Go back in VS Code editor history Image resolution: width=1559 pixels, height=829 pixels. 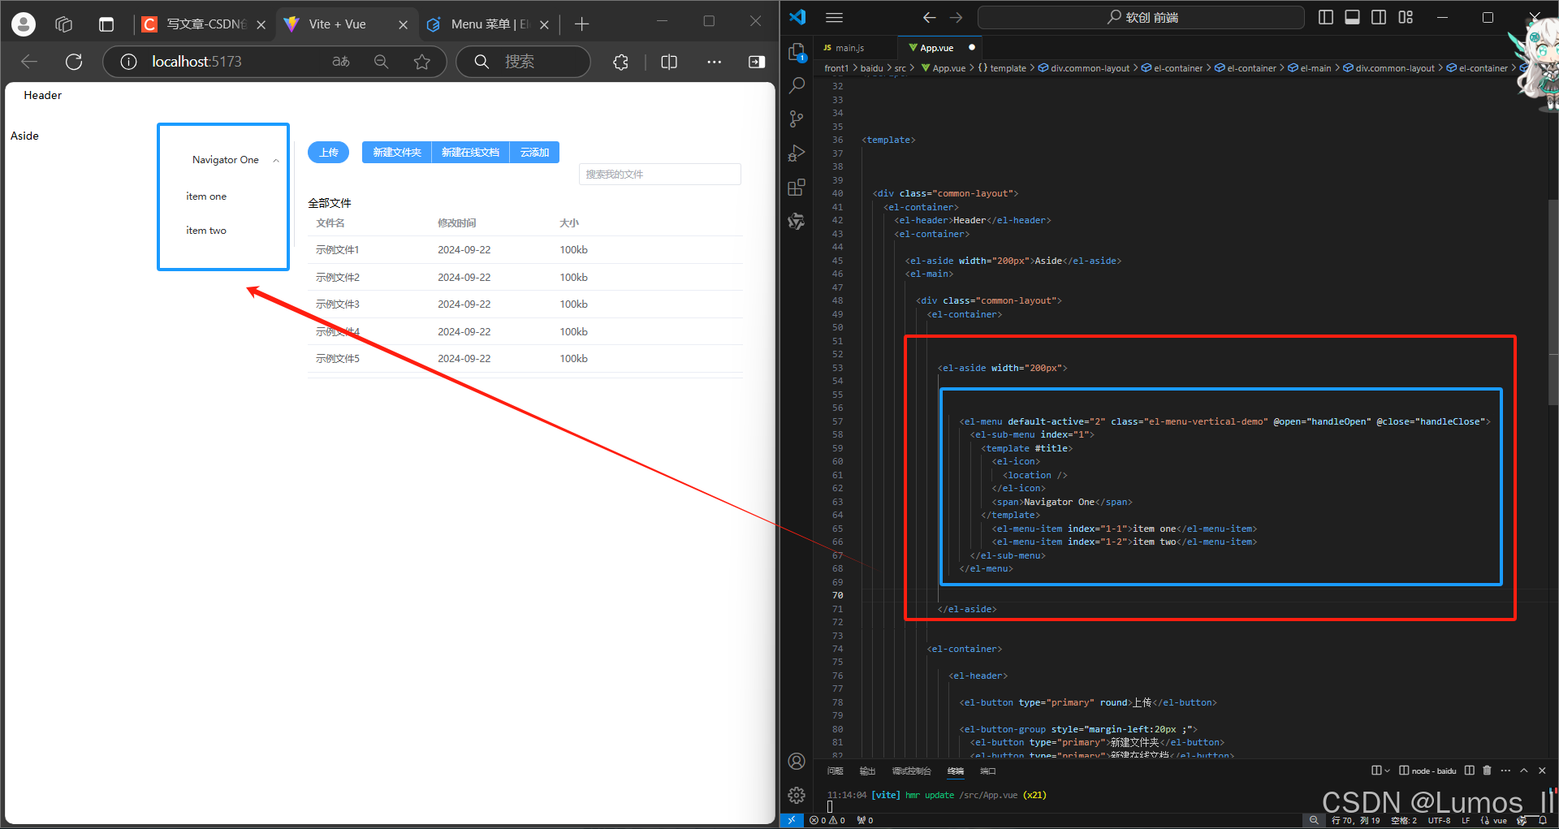930,17
